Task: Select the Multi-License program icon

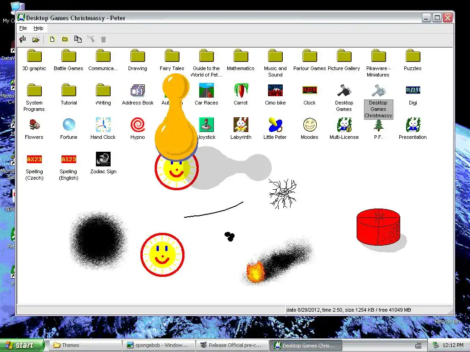Action: click(344, 125)
